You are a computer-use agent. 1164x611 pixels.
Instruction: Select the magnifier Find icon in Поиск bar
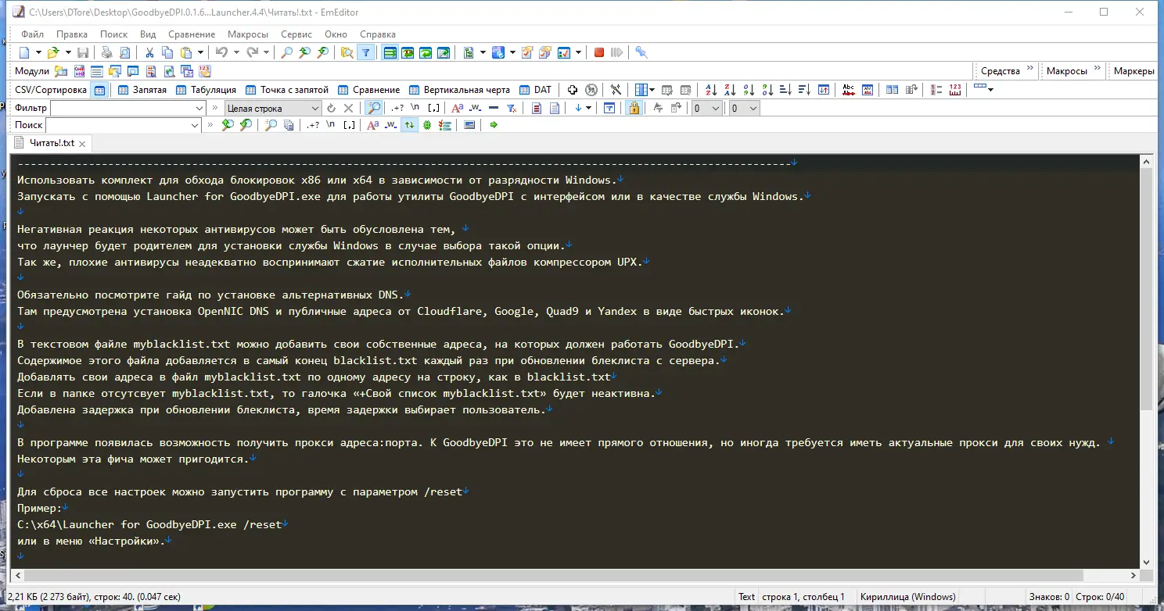pos(271,125)
